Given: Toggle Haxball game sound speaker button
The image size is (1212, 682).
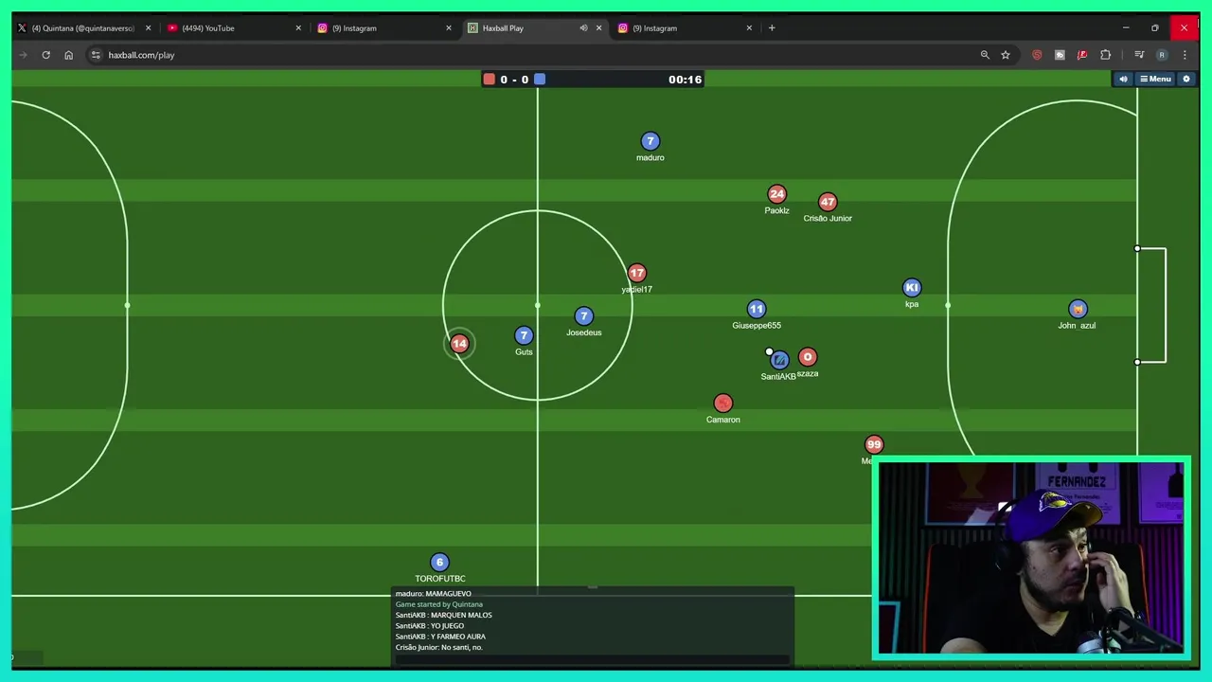Looking at the screenshot, I should tap(1123, 80).
